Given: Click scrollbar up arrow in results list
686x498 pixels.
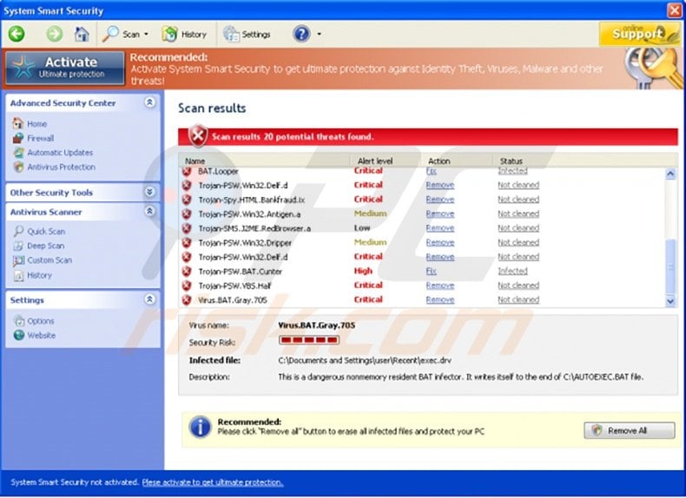Looking at the screenshot, I should [670, 174].
